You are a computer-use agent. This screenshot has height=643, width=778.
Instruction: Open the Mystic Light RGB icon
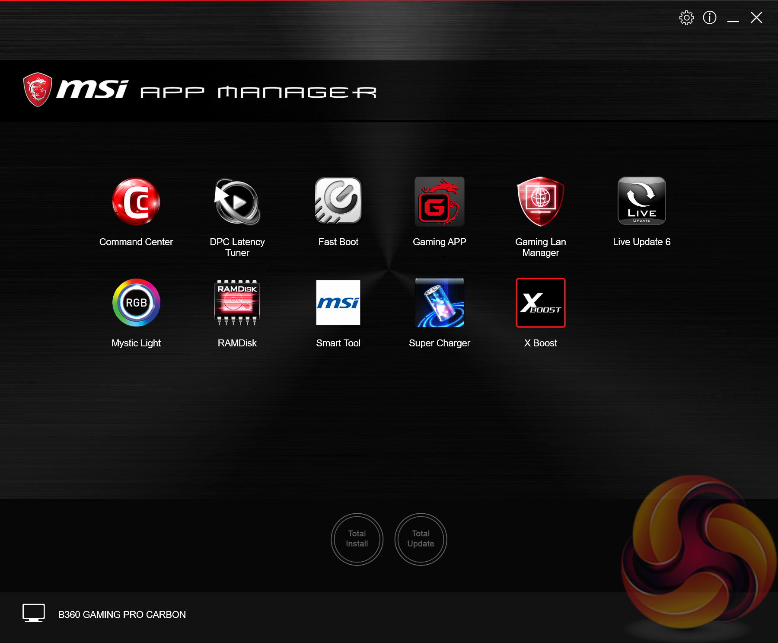[x=136, y=303]
